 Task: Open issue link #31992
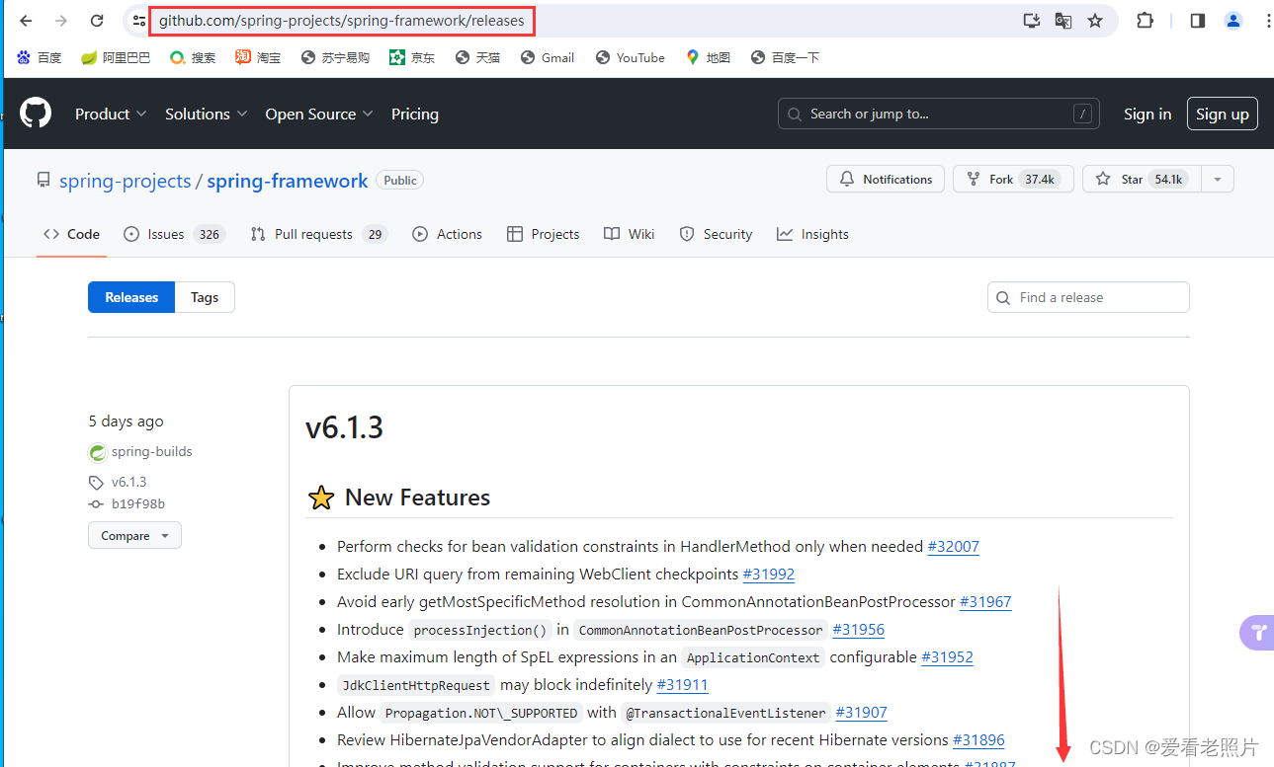click(768, 575)
